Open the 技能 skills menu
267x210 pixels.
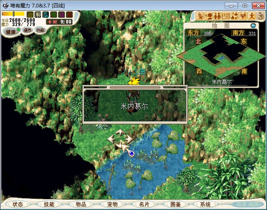(49, 204)
